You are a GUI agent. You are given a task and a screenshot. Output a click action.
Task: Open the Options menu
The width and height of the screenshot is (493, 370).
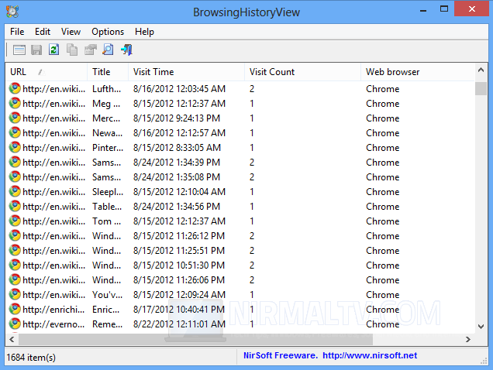pyautogui.click(x=108, y=32)
